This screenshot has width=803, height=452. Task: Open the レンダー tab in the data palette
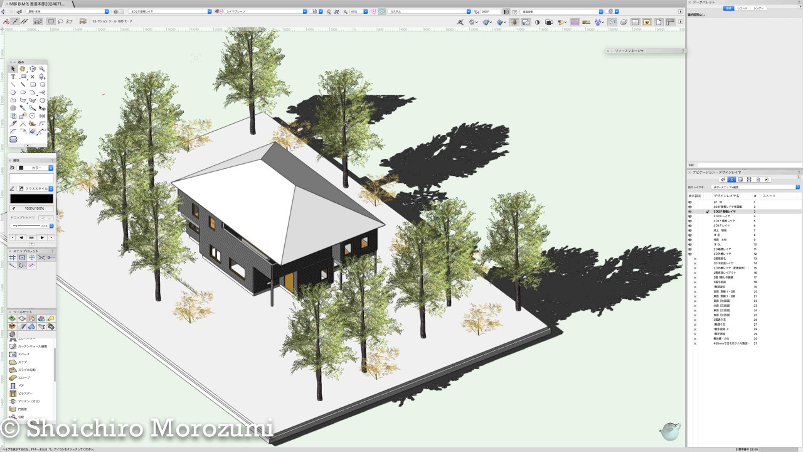[x=759, y=8]
